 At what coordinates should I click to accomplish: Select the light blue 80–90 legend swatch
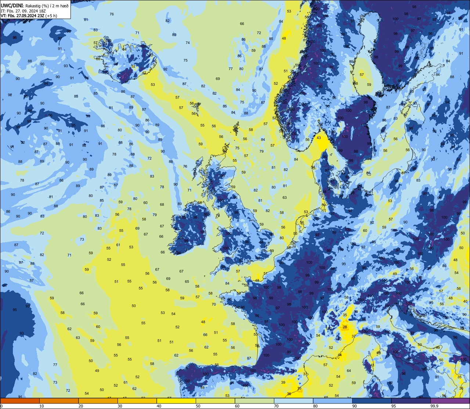(x=333, y=401)
